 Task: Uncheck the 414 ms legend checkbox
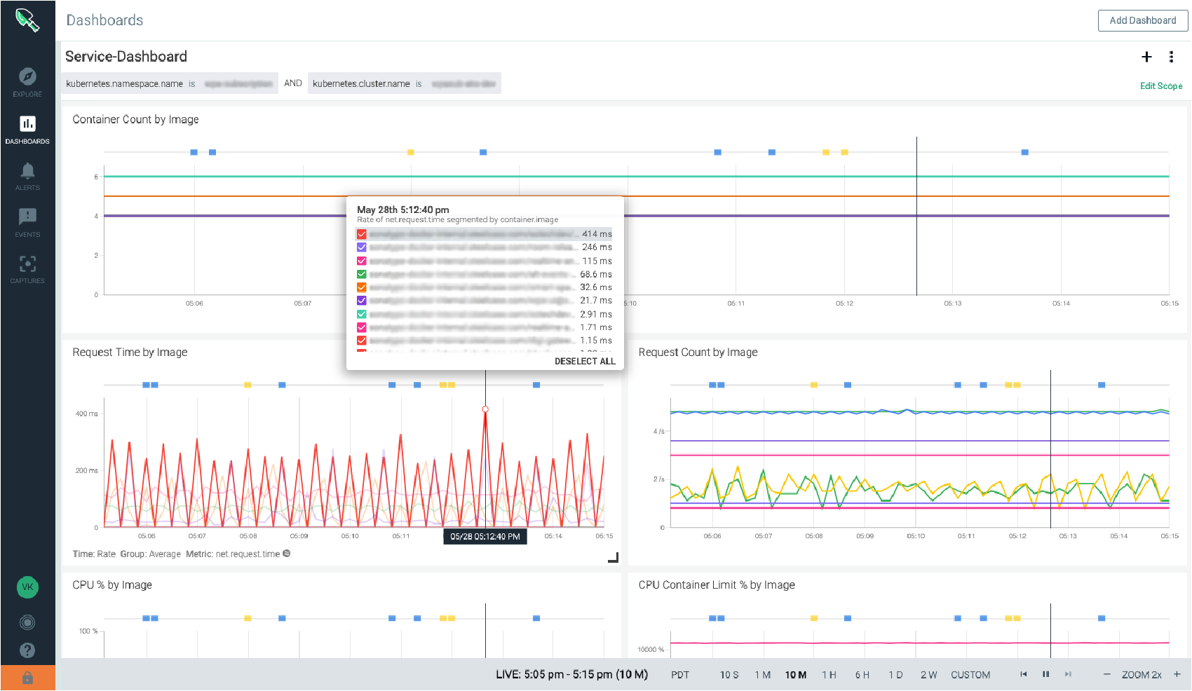coord(362,234)
